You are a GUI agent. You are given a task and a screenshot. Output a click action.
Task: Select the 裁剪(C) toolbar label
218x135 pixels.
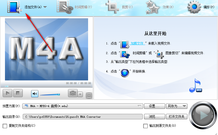click(127, 7)
